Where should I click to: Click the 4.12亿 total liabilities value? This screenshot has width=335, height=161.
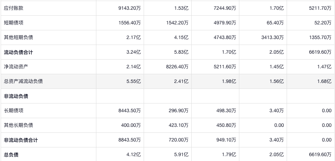click(134, 154)
